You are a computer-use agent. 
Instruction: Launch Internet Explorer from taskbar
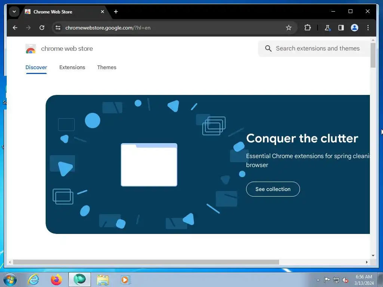(33, 280)
